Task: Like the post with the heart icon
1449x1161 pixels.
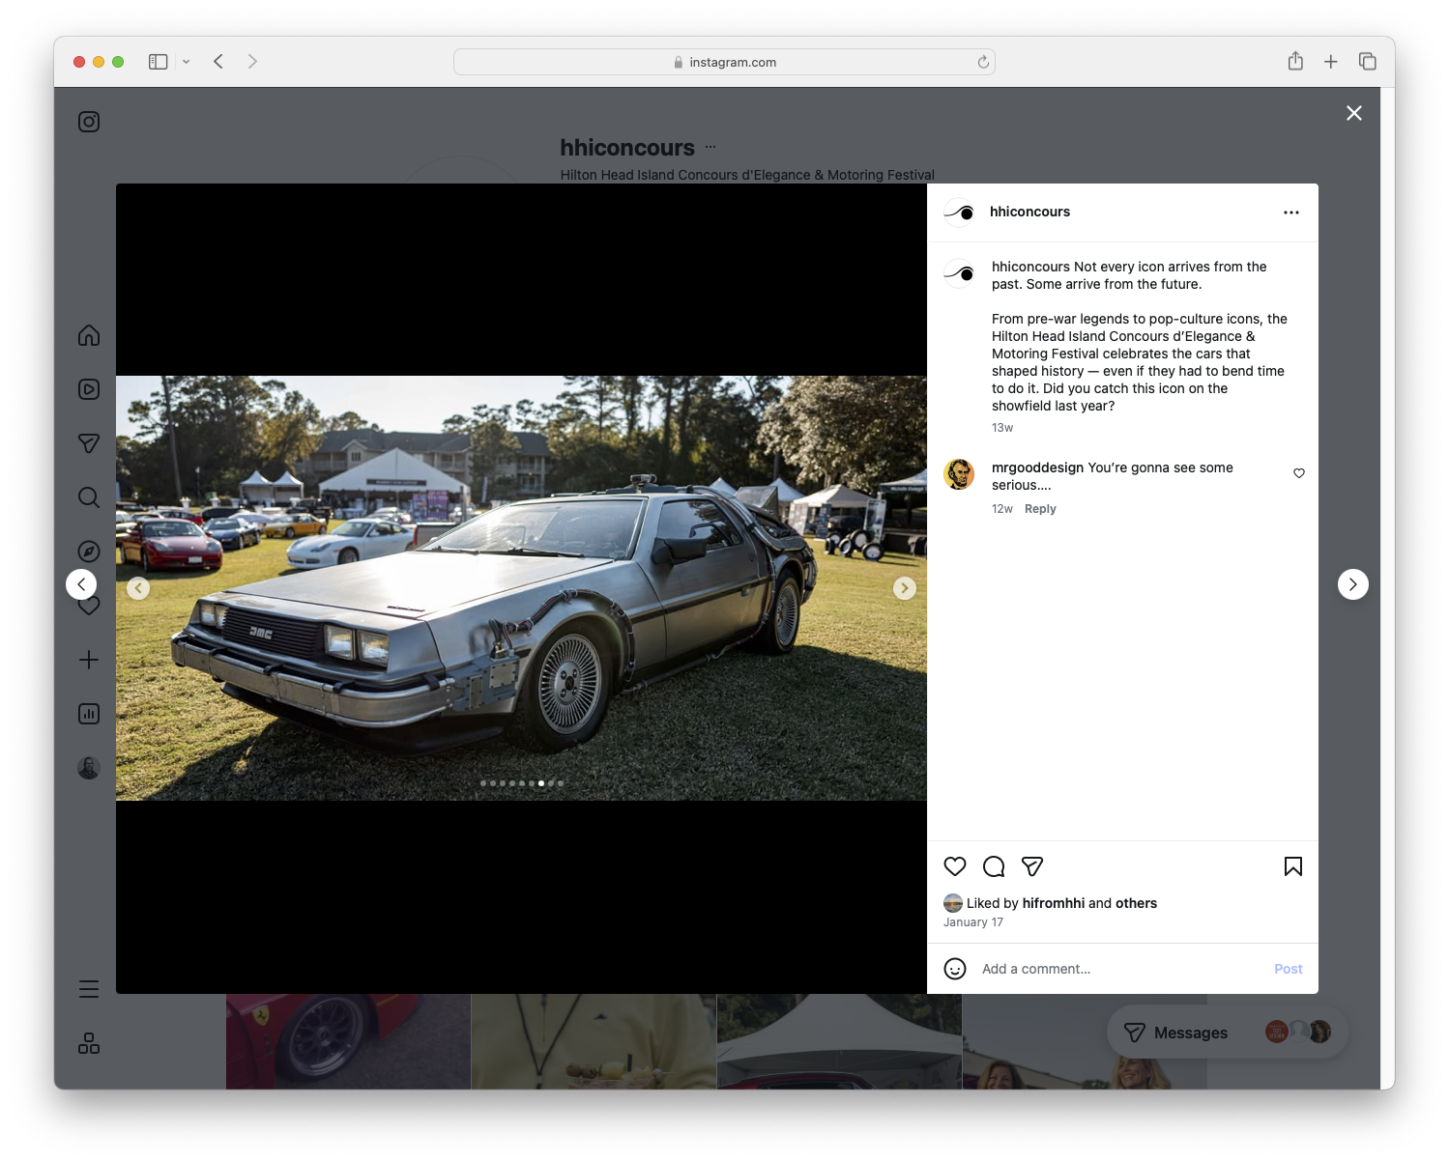Action: (x=955, y=866)
